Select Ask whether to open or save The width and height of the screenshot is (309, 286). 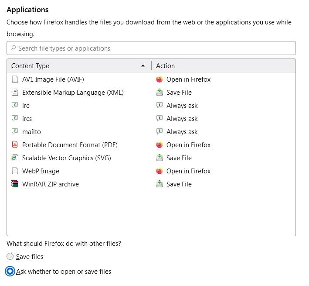point(10,272)
